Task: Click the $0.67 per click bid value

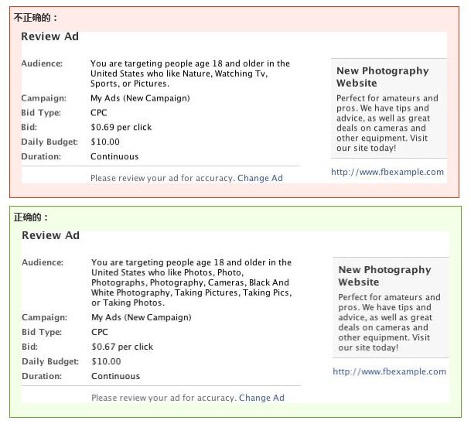Action: [122, 347]
